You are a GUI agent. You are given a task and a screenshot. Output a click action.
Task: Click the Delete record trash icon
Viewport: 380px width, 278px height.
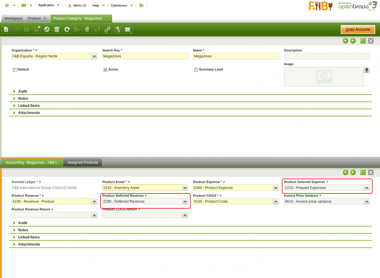tap(57, 29)
